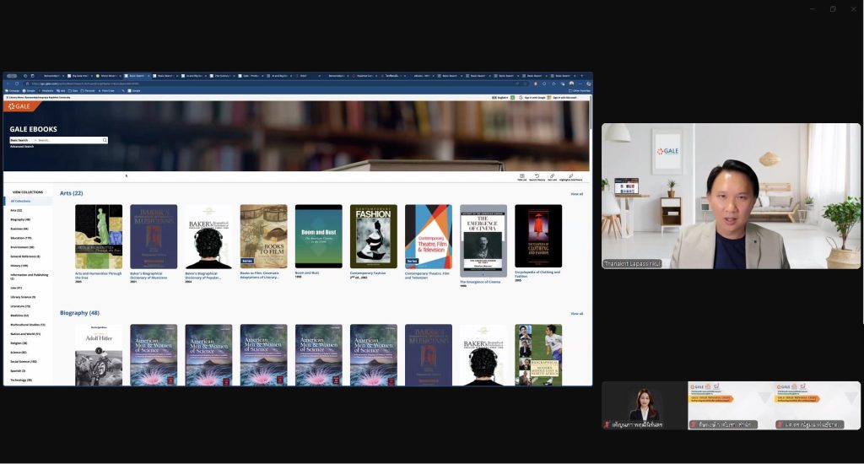Select the Environment collection in the sidebar
Viewport: 864px width, 464px height.
22,247
